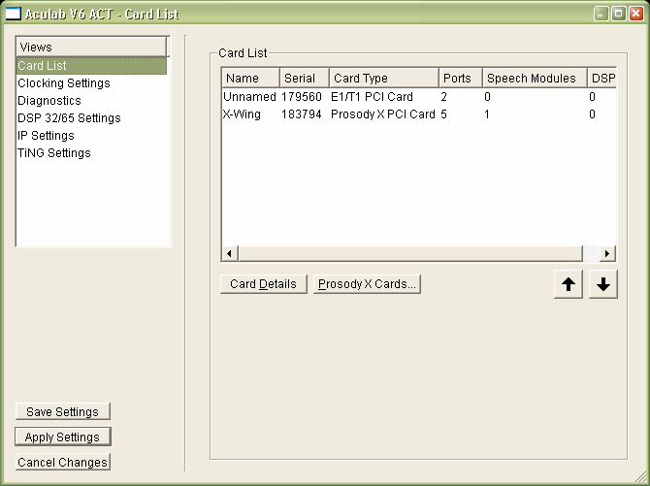The height and width of the screenshot is (486, 650).
Task: Open Clocking Settings view
Action: click(x=64, y=83)
